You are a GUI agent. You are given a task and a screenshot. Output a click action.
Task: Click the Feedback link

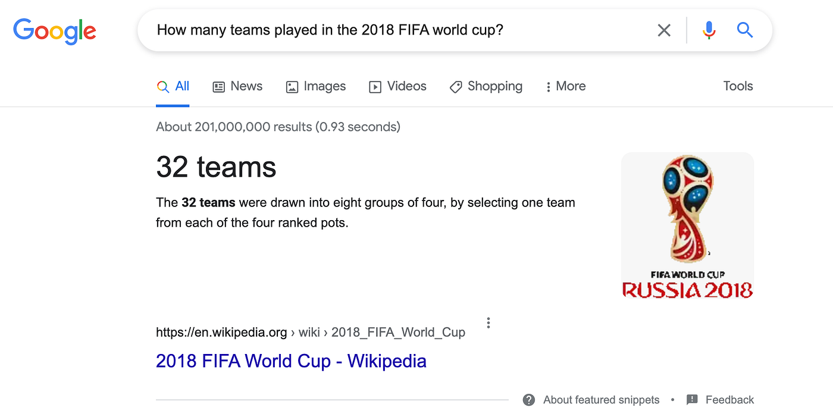729,400
